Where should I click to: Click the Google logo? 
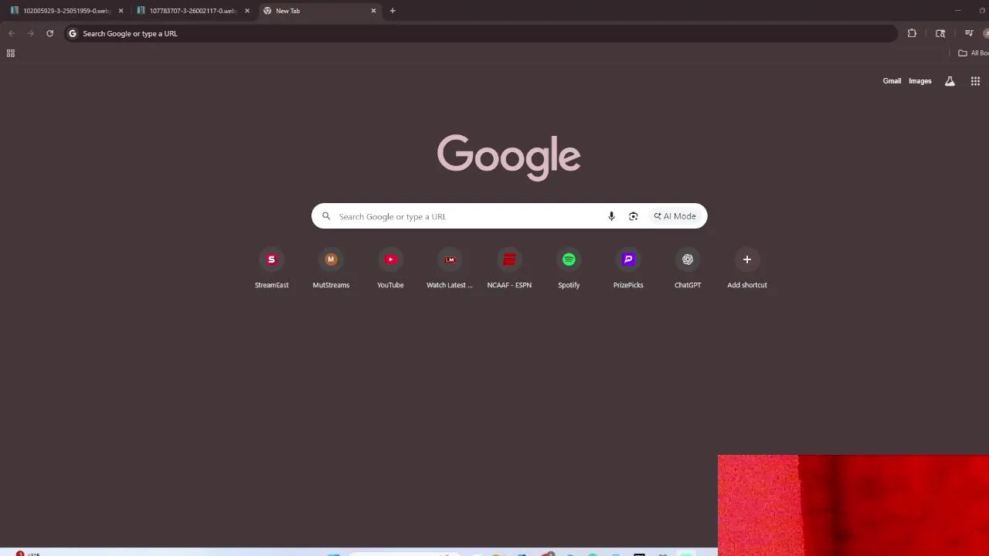[508, 157]
